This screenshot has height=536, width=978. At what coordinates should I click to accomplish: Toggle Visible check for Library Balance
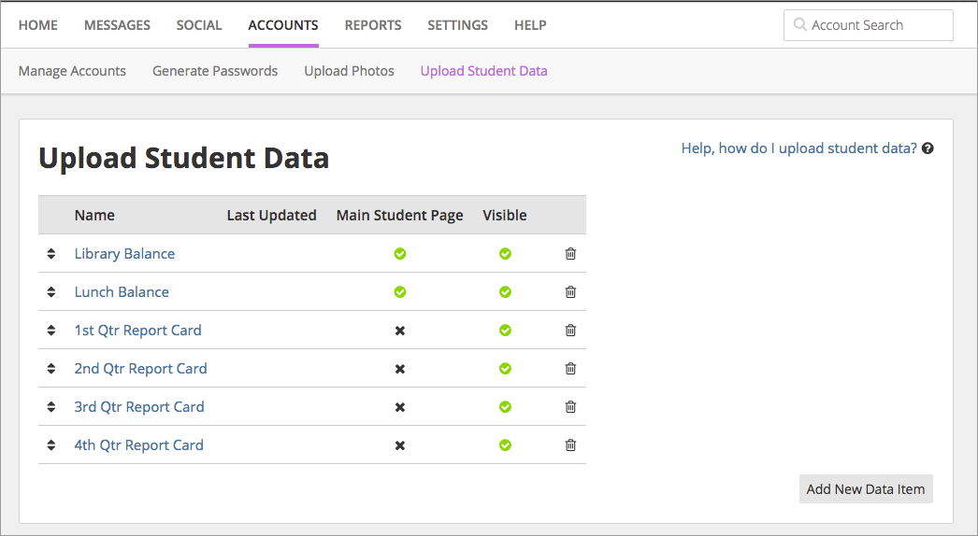coord(505,254)
